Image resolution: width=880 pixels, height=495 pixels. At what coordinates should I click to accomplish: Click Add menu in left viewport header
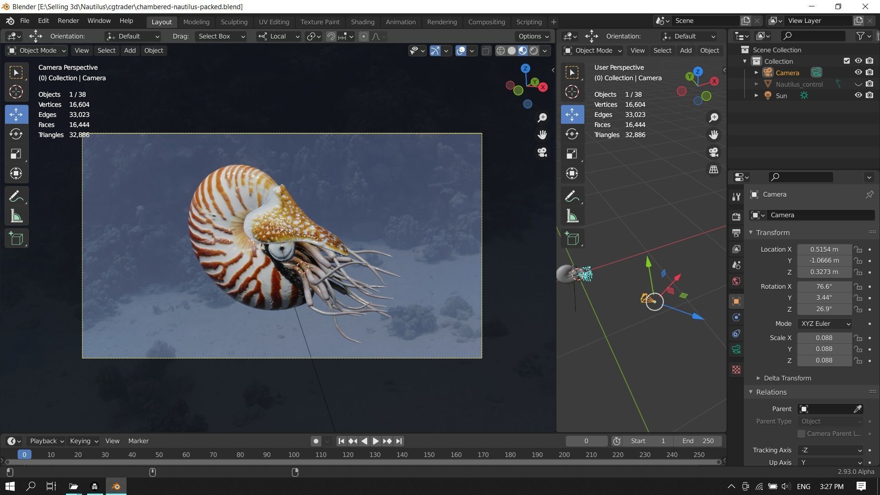pyautogui.click(x=130, y=50)
